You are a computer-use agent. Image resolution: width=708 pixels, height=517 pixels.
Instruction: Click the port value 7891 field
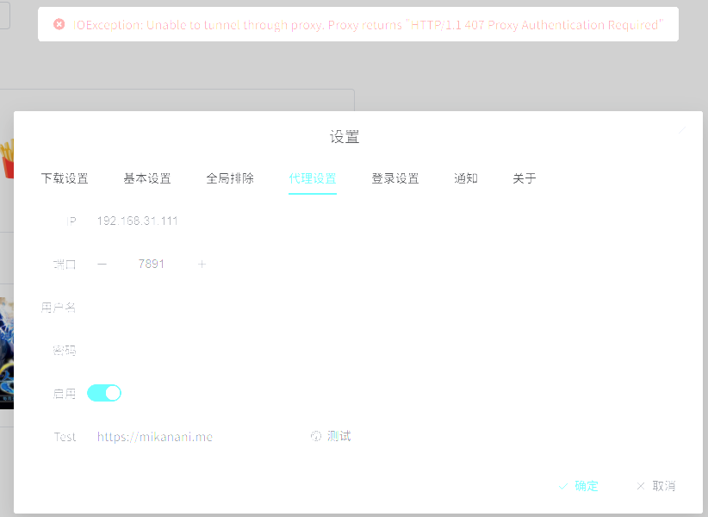[x=152, y=265]
